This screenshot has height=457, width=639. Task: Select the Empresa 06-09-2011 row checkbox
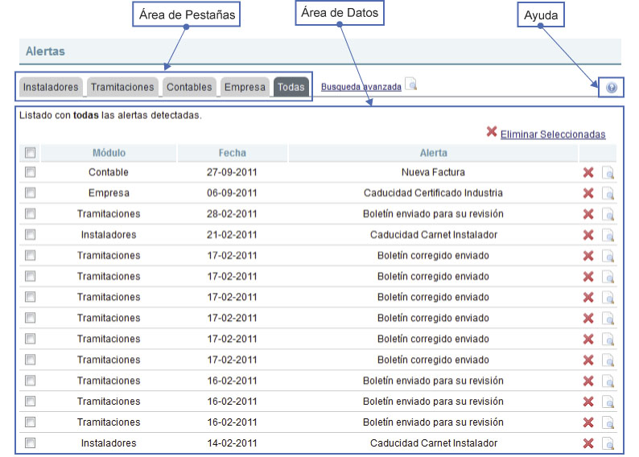pos(30,193)
